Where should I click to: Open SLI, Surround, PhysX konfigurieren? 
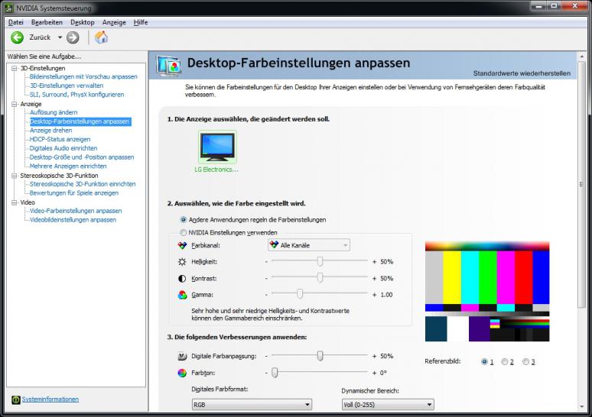pyautogui.click(x=76, y=95)
